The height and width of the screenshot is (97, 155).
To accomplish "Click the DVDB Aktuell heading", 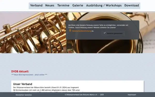I will (x=20, y=71).
